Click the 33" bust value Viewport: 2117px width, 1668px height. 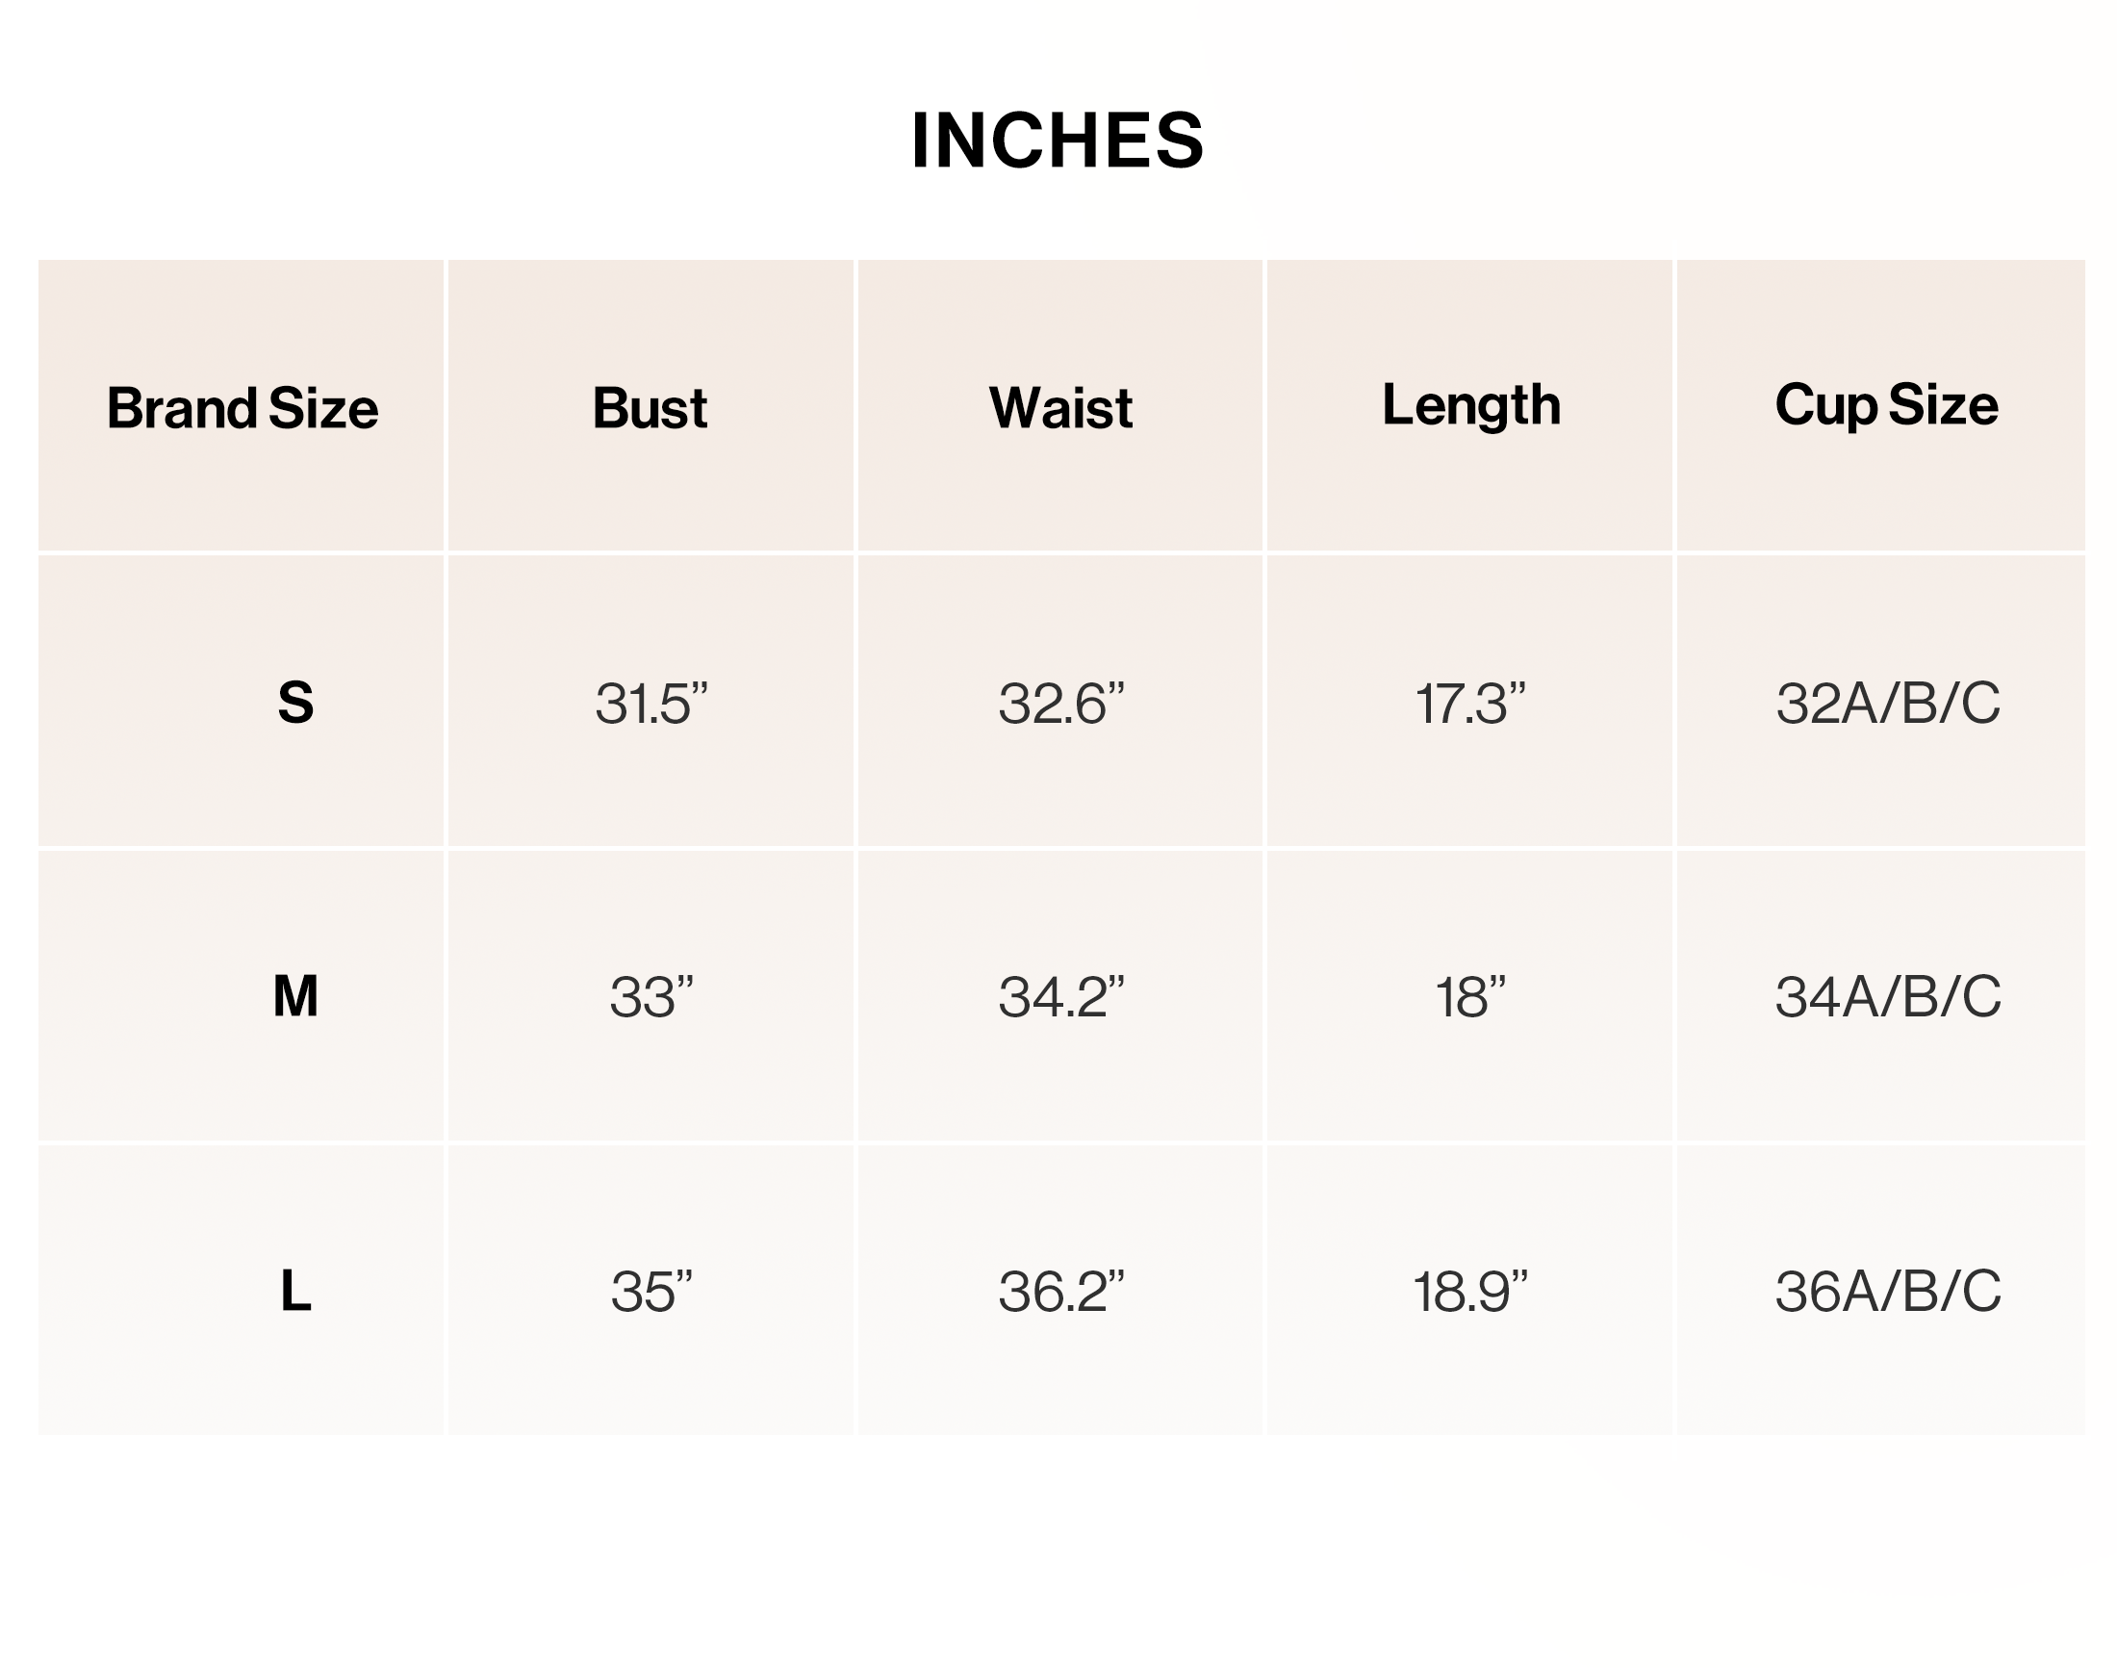[x=650, y=997]
